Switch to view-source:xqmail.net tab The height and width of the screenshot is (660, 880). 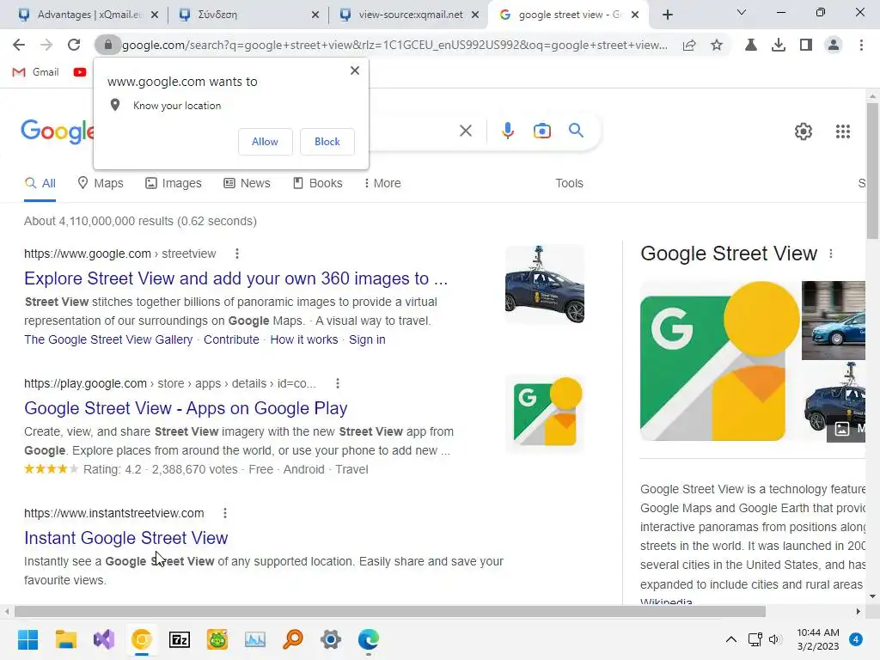[410, 15]
